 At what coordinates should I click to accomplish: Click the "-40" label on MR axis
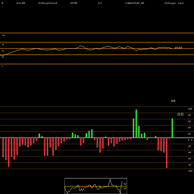click(x=189, y=152)
